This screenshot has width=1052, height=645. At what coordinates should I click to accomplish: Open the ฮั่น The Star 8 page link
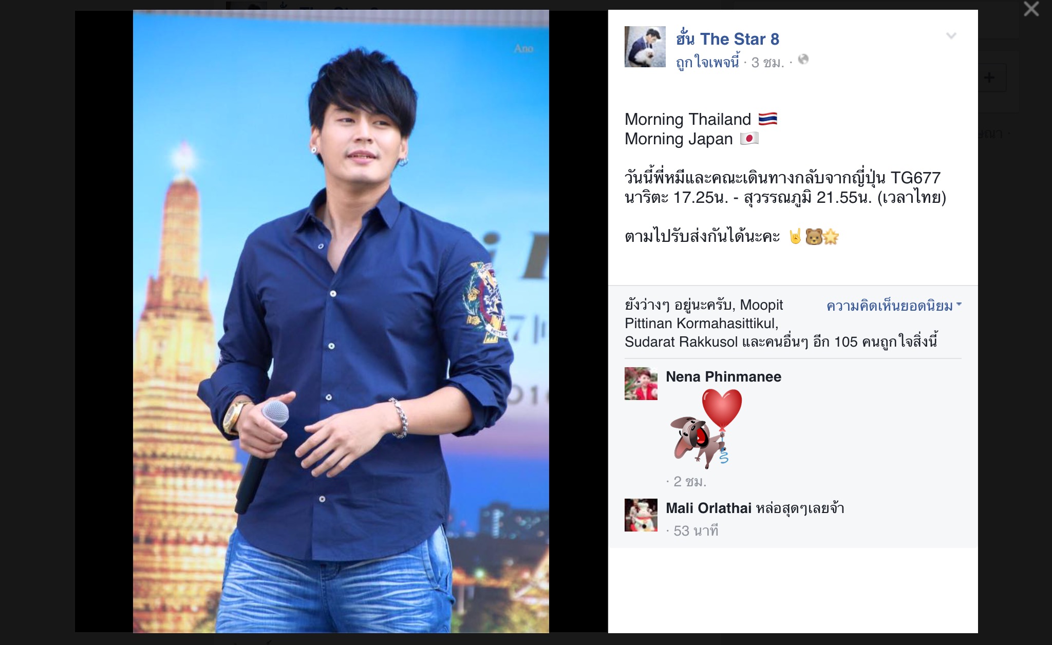pyautogui.click(x=727, y=39)
